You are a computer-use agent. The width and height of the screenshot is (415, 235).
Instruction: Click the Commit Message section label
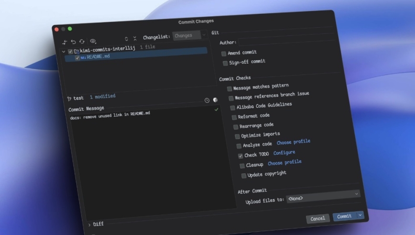[x=86, y=108]
